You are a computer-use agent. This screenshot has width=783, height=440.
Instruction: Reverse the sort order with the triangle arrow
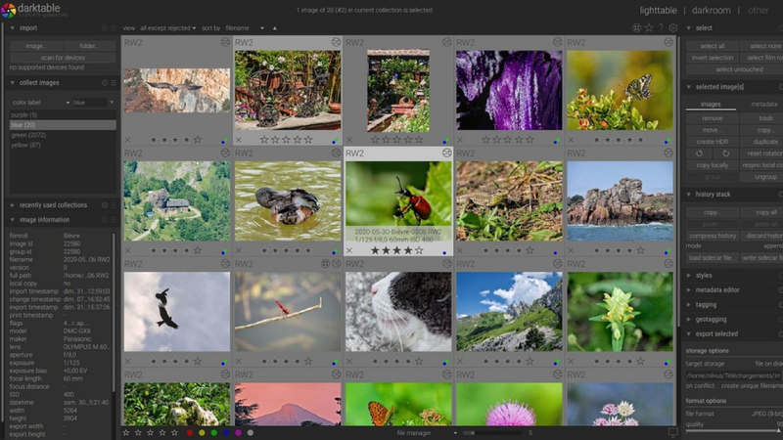point(275,28)
